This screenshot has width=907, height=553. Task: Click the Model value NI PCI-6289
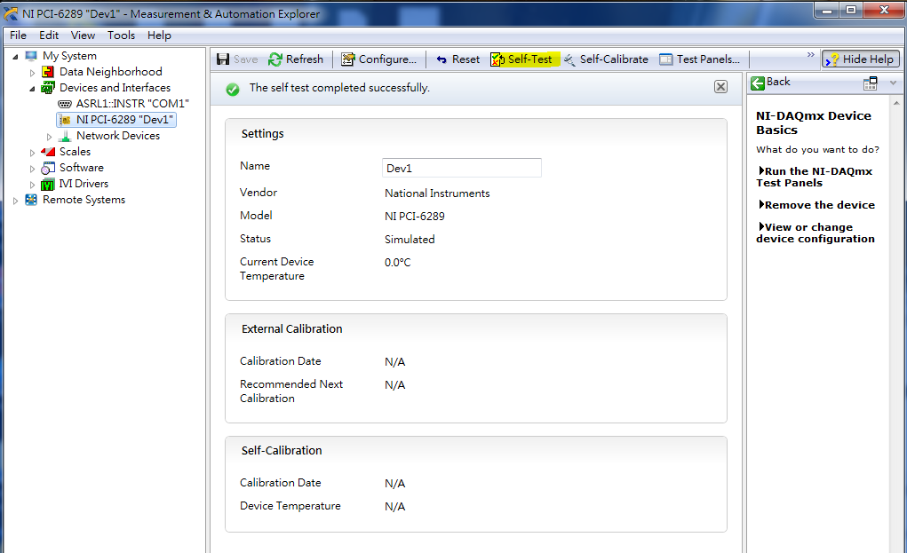click(x=415, y=216)
